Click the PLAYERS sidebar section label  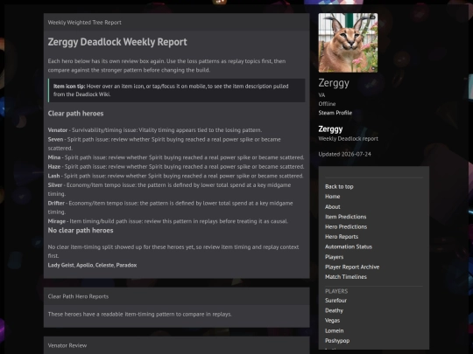point(336,291)
